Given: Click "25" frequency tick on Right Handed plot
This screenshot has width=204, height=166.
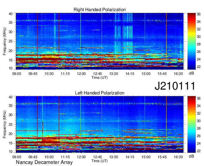Looking at the screenshot, I should [x=10, y=41].
